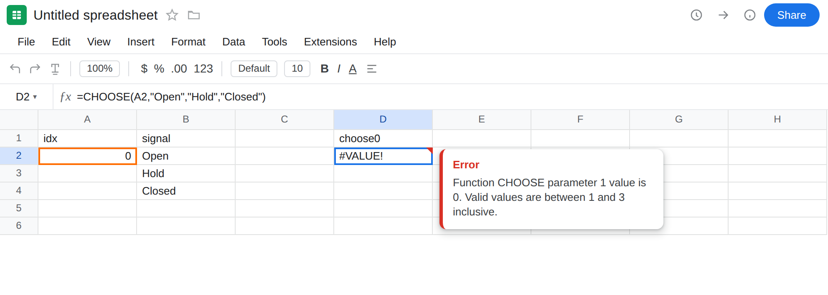
Task: Select column F header
Action: coord(580,119)
